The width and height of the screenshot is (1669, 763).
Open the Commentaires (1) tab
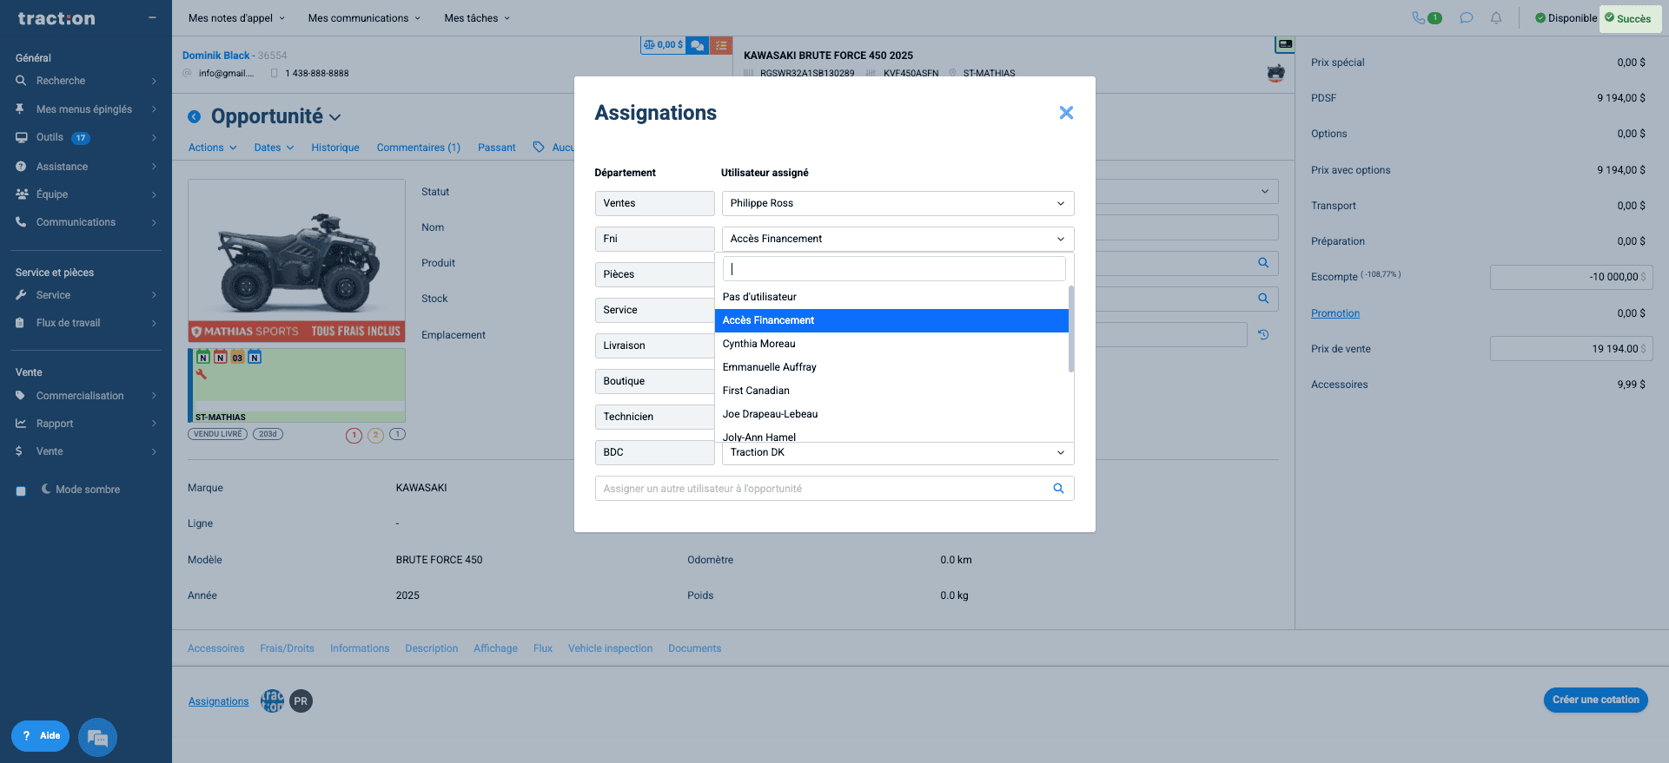tap(419, 148)
